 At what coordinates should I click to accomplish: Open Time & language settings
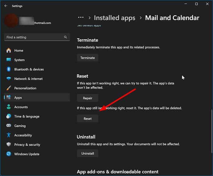tap(37, 116)
